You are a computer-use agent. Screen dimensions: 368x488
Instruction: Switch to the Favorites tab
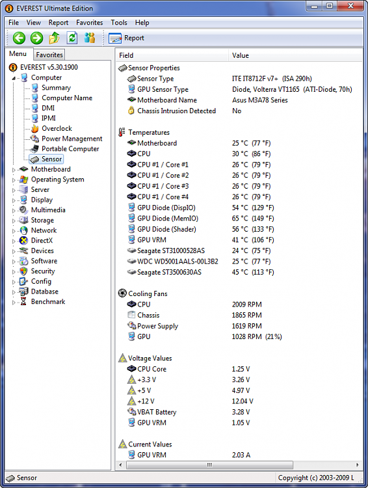pos(49,55)
